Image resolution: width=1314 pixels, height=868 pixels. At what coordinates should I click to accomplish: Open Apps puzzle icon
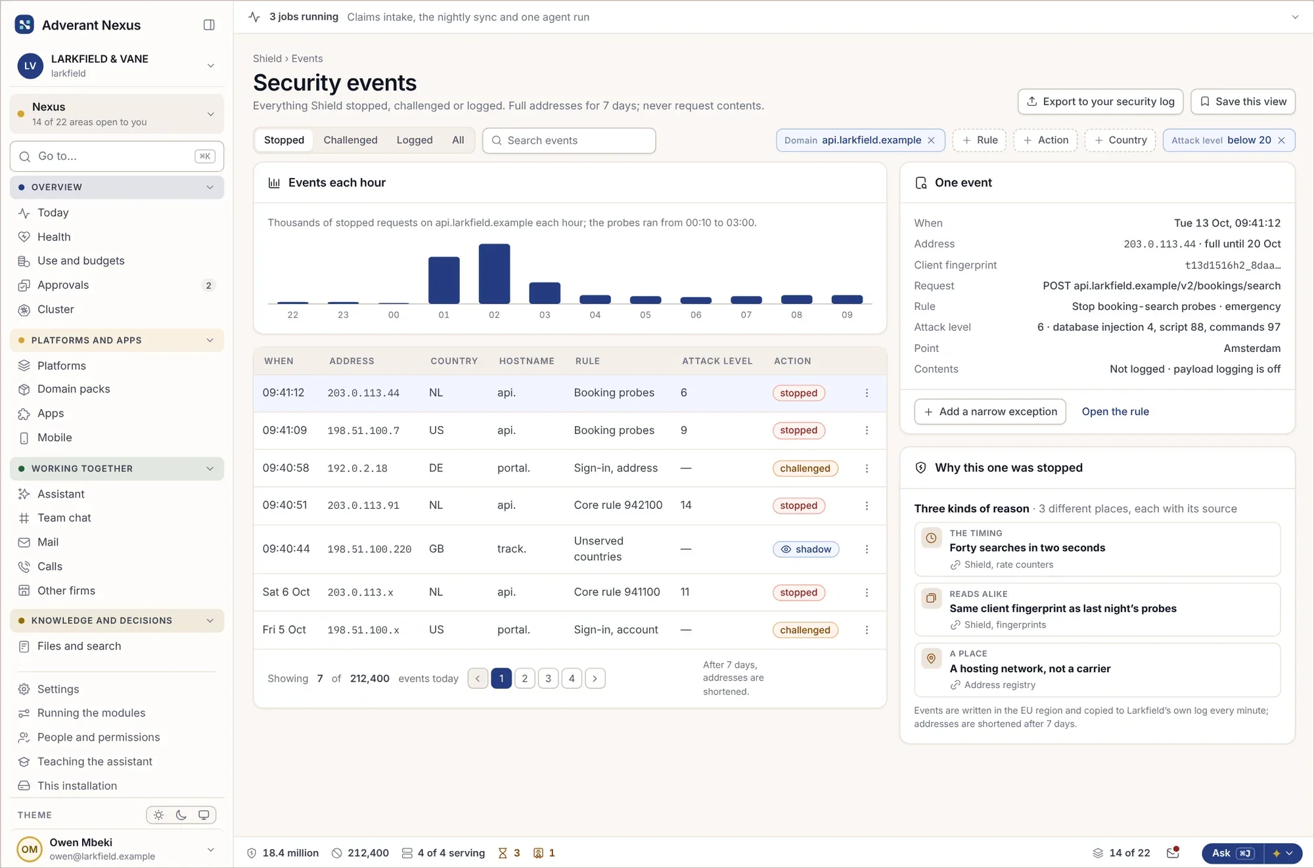tap(24, 414)
